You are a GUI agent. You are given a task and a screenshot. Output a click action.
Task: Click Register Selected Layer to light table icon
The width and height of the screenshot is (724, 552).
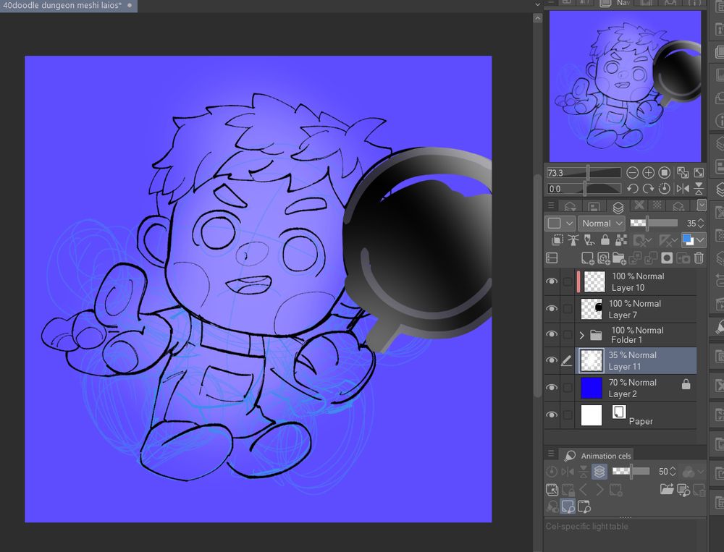pyautogui.click(x=683, y=489)
